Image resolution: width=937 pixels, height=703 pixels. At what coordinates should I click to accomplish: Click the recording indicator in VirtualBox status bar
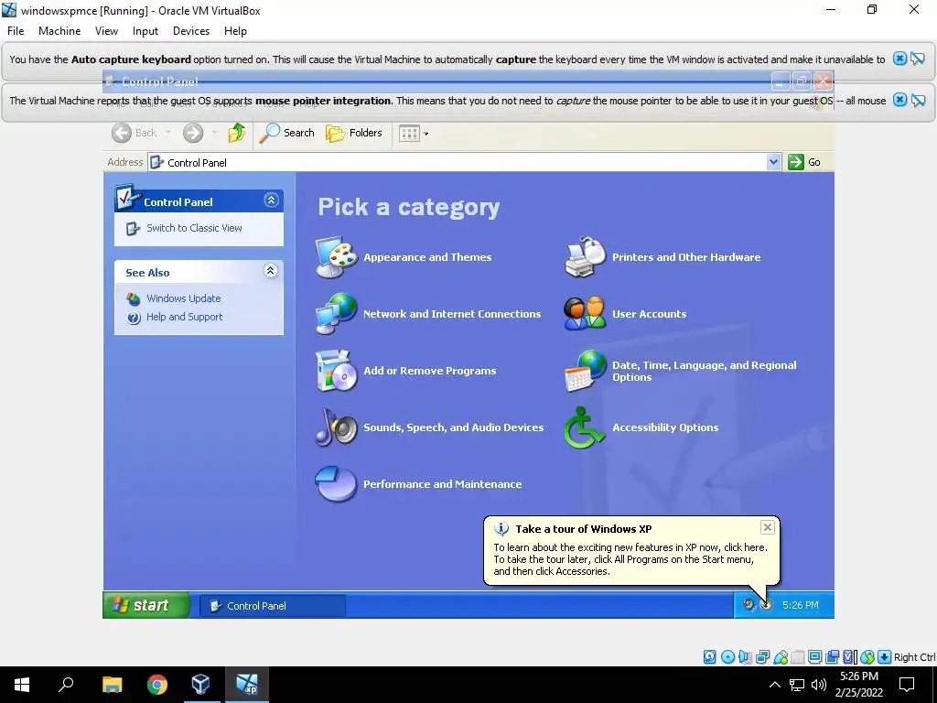point(832,657)
